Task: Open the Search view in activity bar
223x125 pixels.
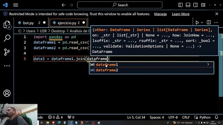Action: (7, 38)
